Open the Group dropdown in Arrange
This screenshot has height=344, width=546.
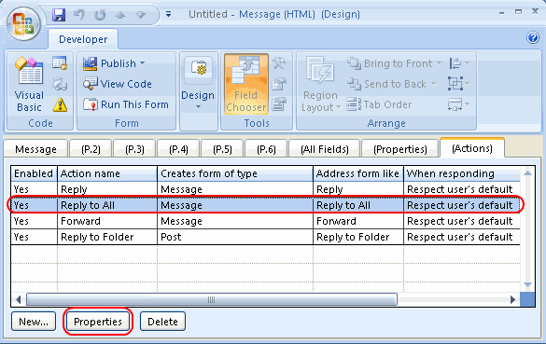click(459, 84)
